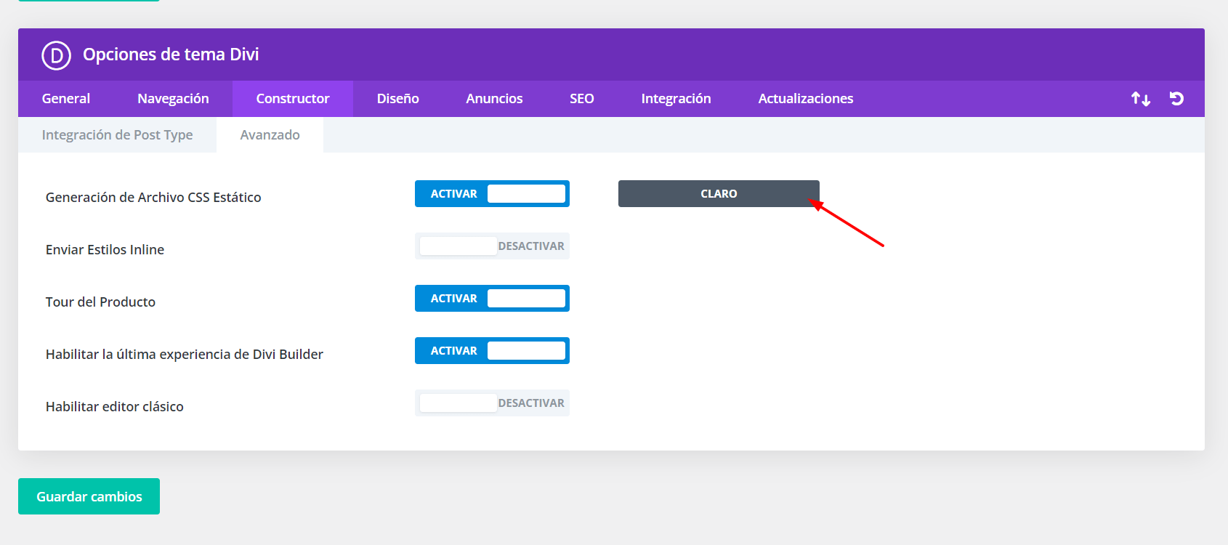The width and height of the screenshot is (1228, 545).
Task: Click the Opciones de tema Divi title
Action: (x=171, y=54)
